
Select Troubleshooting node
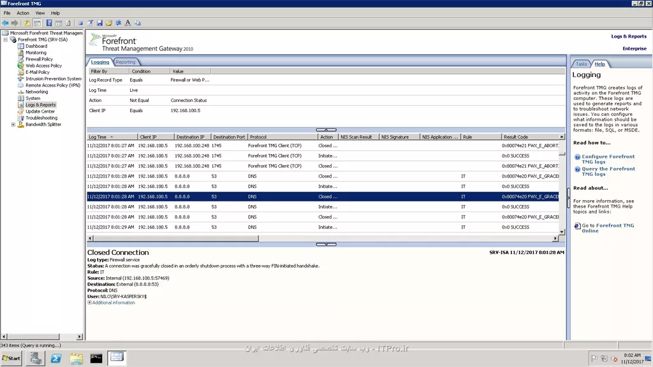41,118
